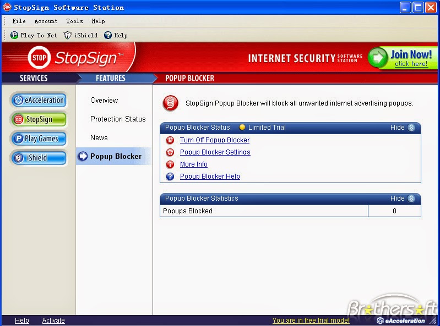
Task: Open the StopSign service button
Action: 39,119
